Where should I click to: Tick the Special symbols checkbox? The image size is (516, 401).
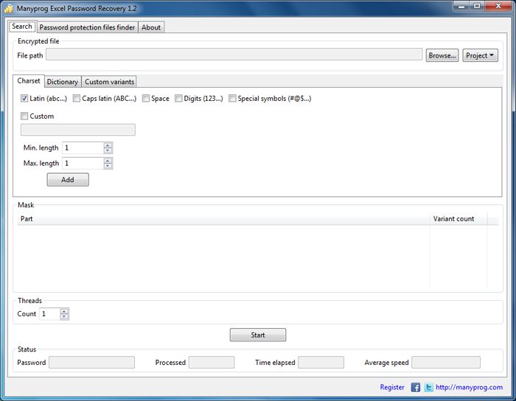[232, 98]
